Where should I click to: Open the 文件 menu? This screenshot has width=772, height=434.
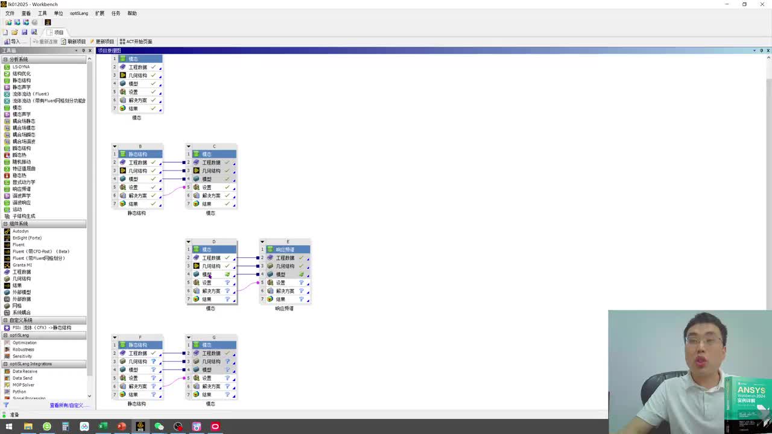coord(10,13)
